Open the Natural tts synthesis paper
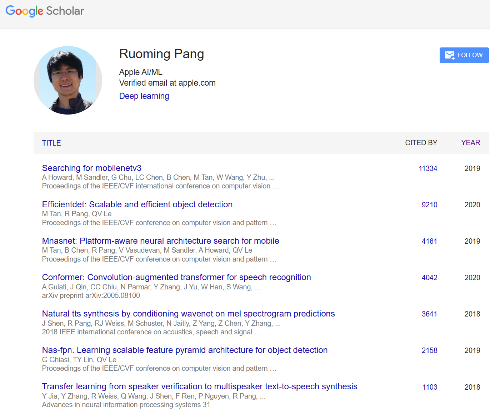Image resolution: width=490 pixels, height=410 pixels. tap(188, 314)
